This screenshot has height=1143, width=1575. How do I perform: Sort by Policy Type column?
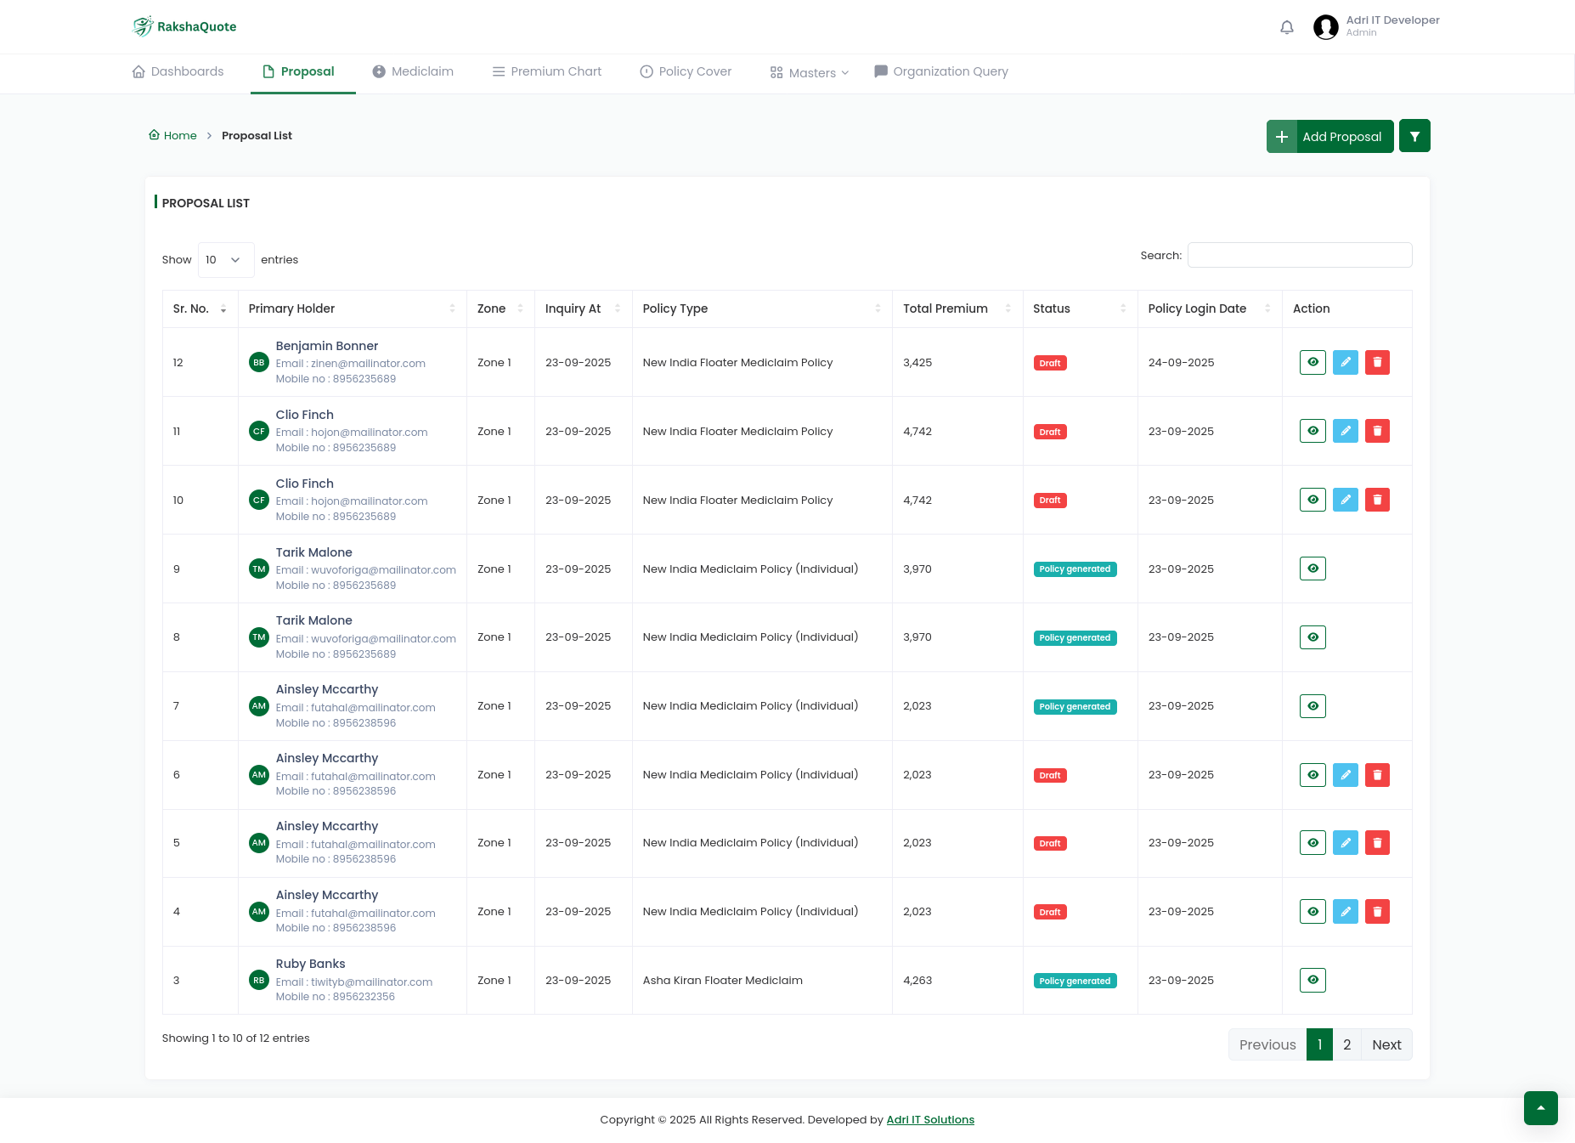click(762, 308)
